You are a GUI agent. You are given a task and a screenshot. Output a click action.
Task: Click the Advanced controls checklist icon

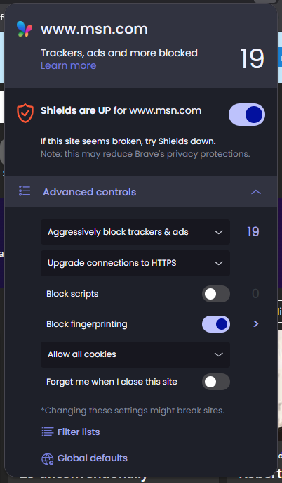[x=25, y=191]
